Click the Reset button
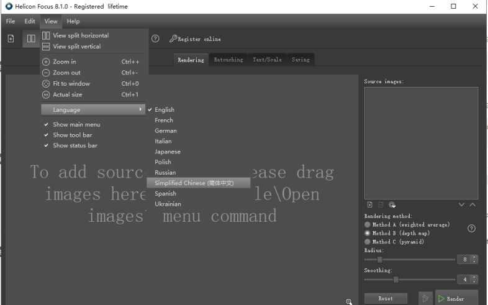488x305 pixels. 386,298
